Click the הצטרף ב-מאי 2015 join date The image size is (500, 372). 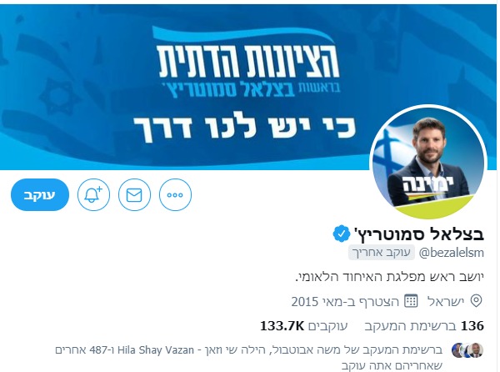click(345, 301)
